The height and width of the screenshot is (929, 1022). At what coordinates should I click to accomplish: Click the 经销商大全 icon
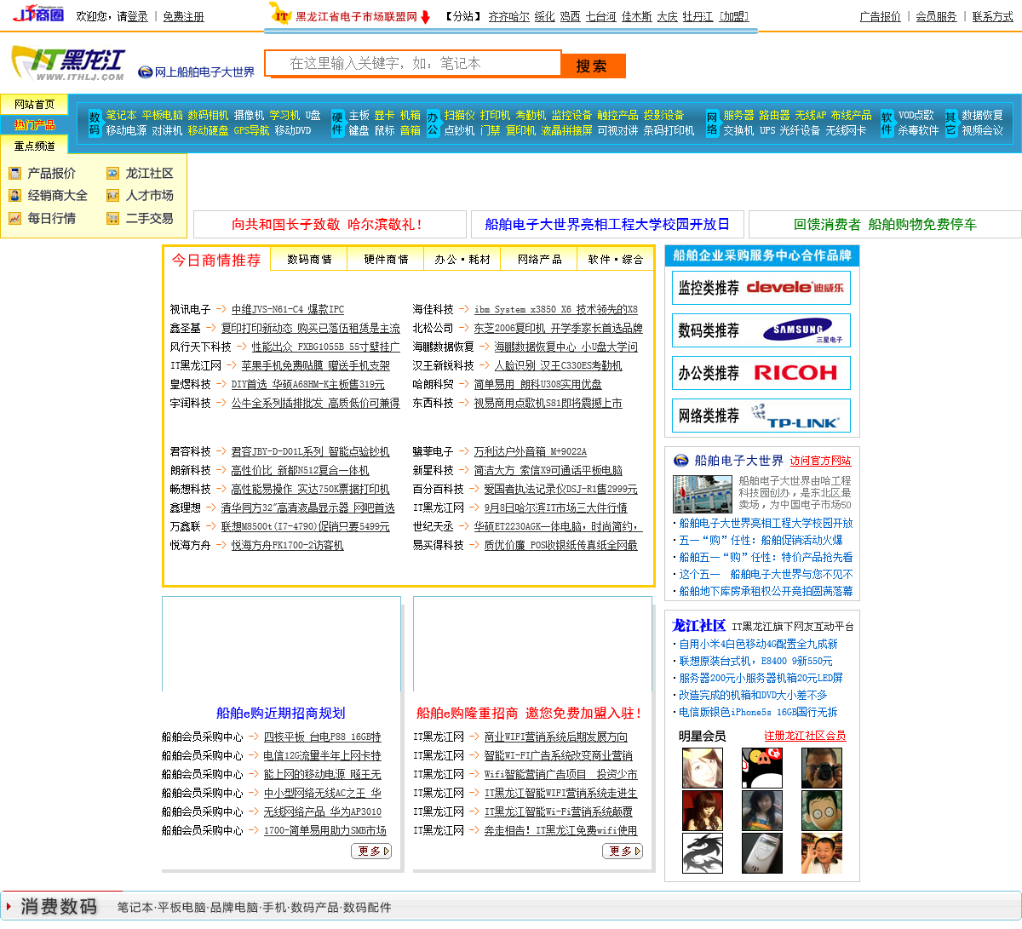[x=14, y=196]
